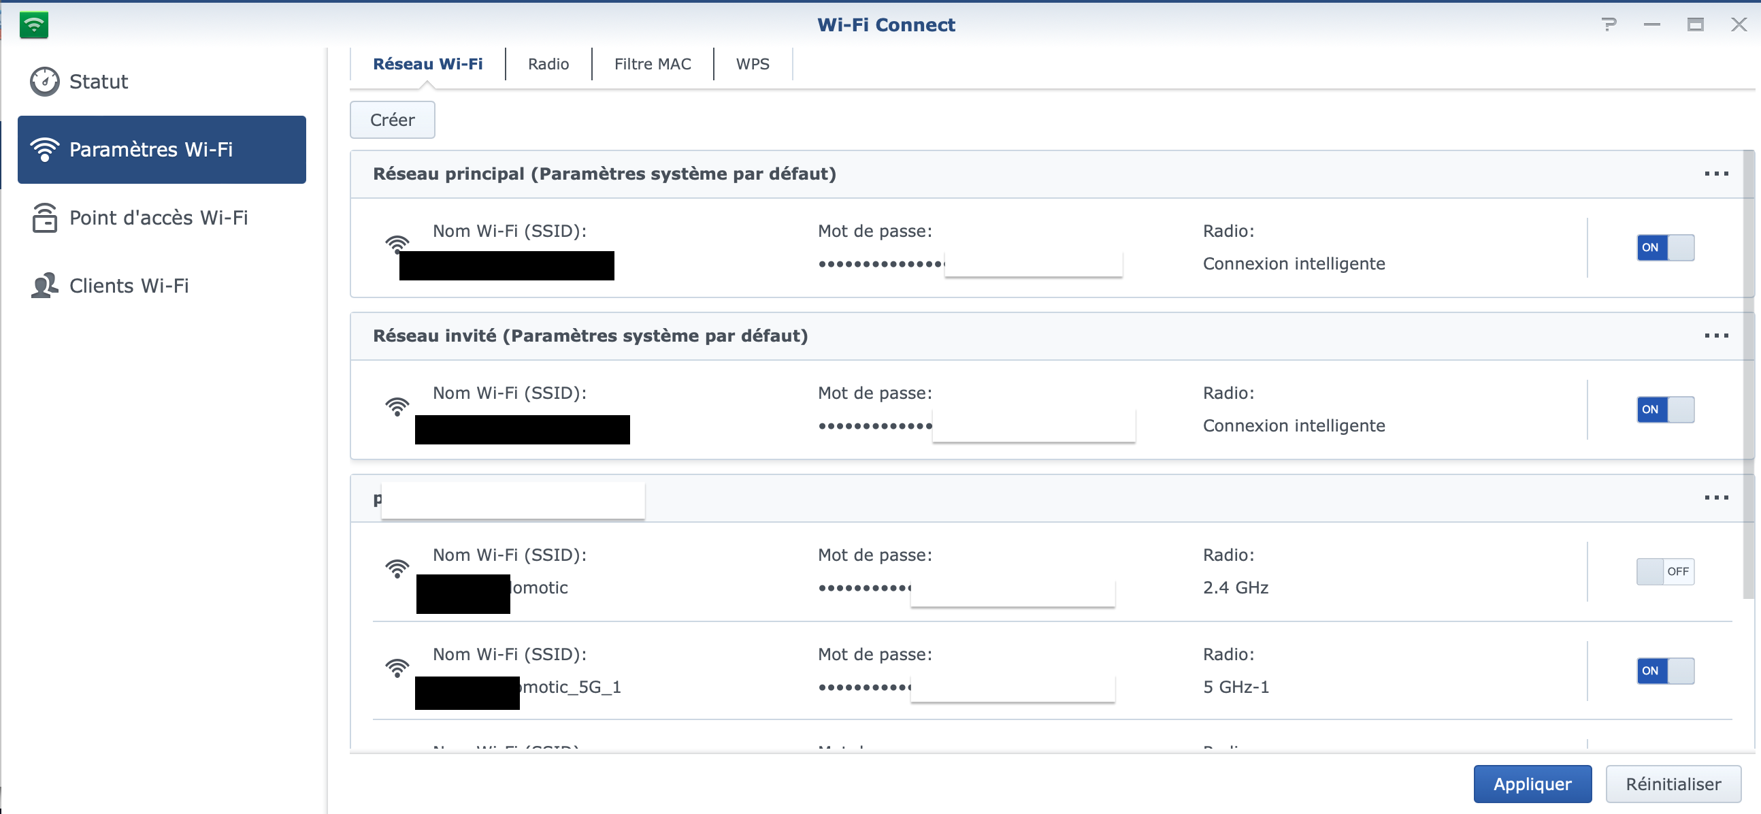Expand third network group's three-dot menu
Viewport: 1761px width, 814px height.
coord(1715,498)
